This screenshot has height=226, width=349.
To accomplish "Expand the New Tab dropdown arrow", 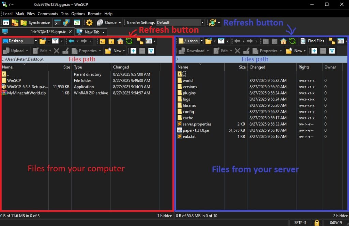I will 103,32.
